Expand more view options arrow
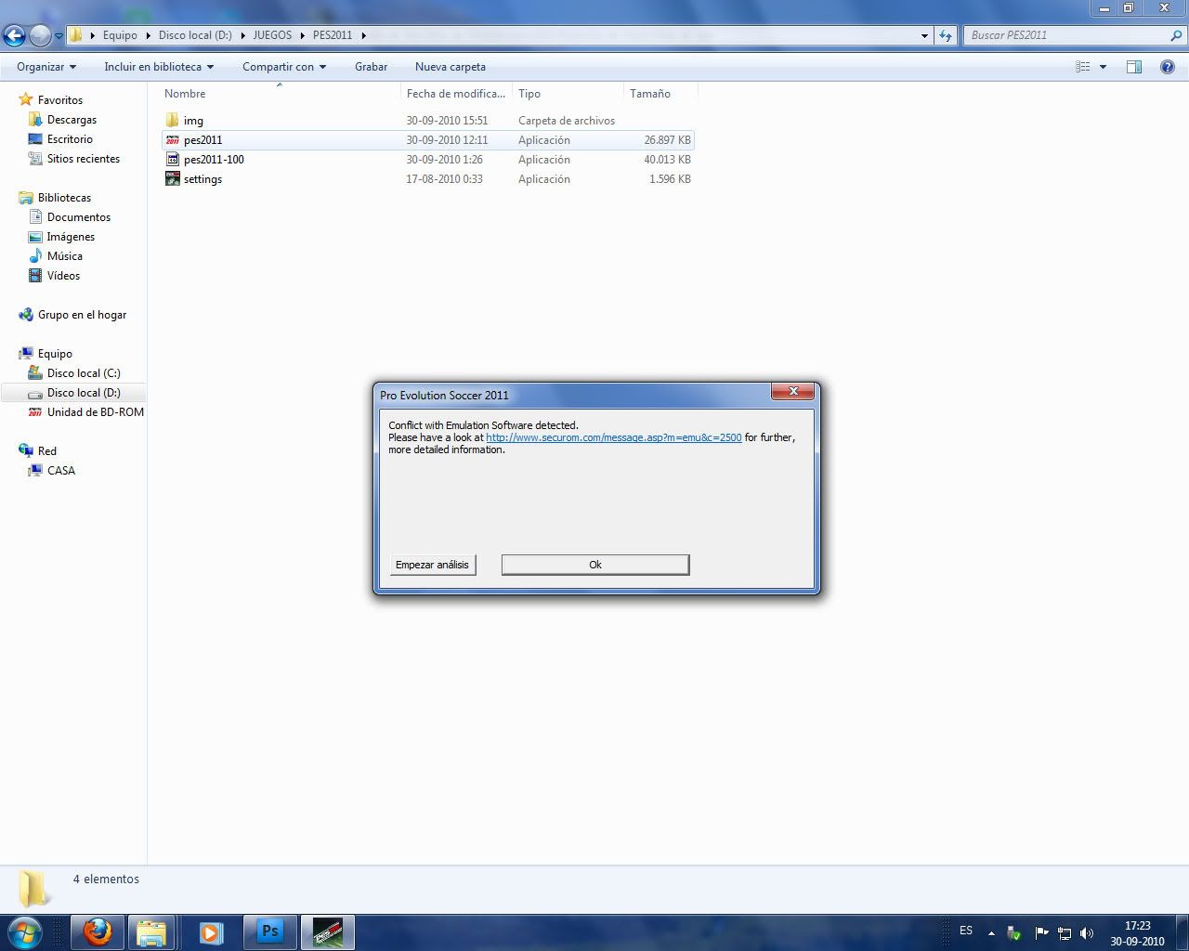The image size is (1189, 951). (x=1103, y=67)
